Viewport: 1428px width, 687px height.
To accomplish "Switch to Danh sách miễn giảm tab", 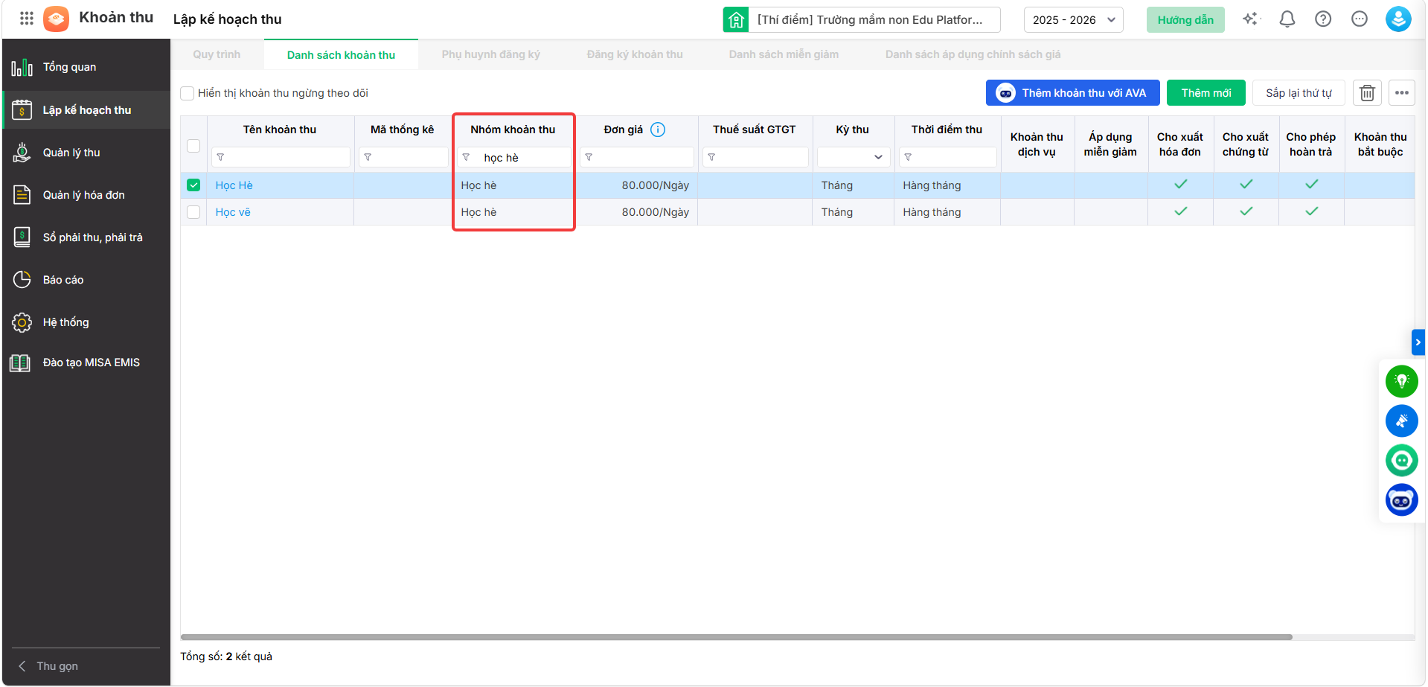I will [784, 54].
